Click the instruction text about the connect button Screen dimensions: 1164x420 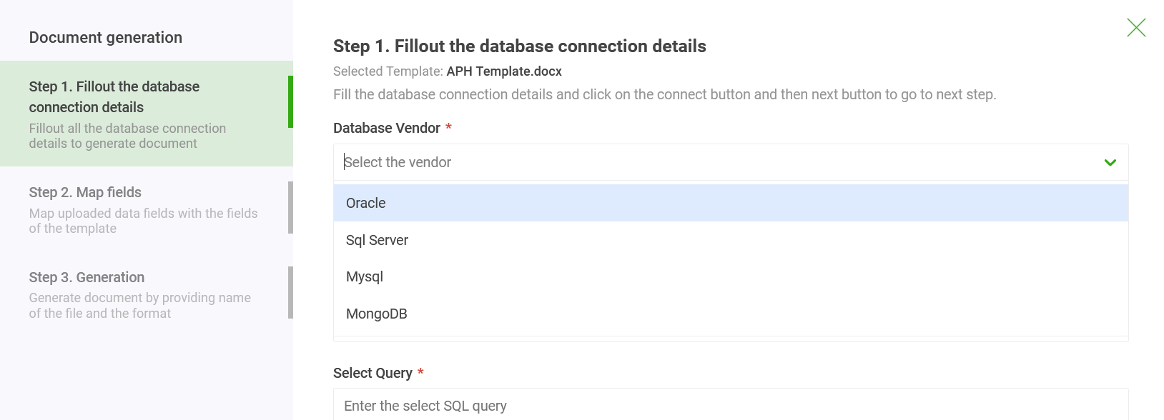click(664, 95)
